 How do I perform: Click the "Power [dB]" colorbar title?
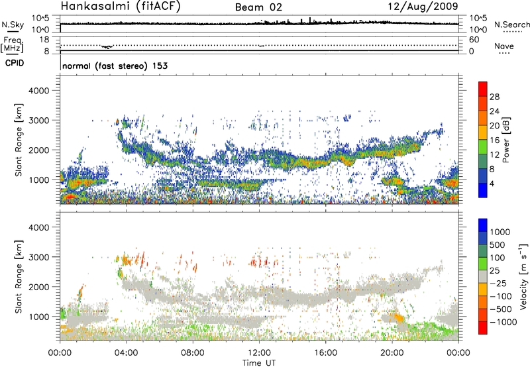[x=505, y=140]
